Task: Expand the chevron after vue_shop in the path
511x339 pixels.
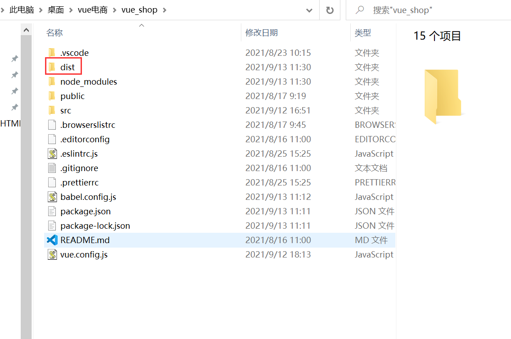Action: pos(164,10)
